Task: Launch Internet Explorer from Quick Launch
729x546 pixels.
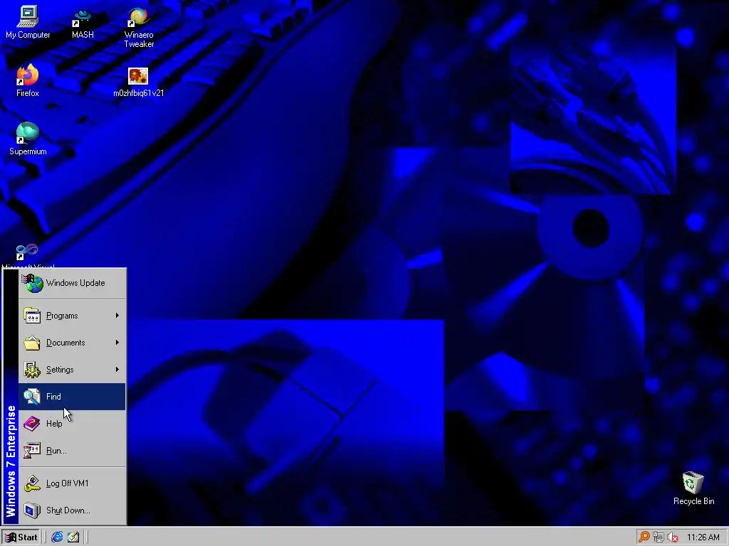Action: click(x=57, y=537)
